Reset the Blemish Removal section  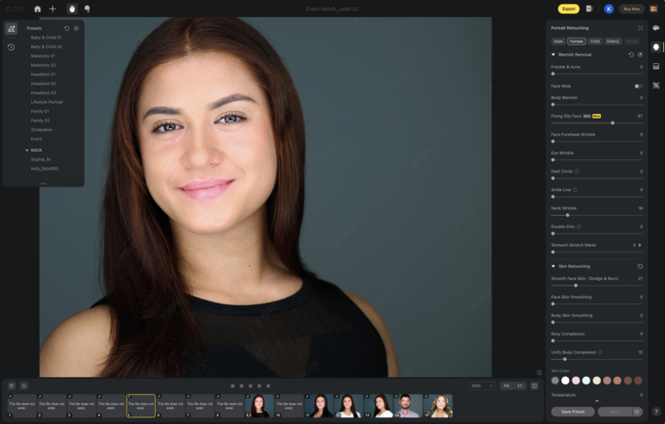631,55
